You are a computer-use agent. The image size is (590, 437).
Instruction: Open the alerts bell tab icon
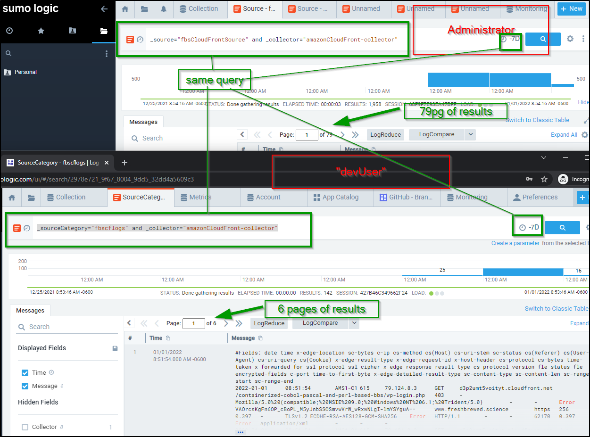coord(164,9)
